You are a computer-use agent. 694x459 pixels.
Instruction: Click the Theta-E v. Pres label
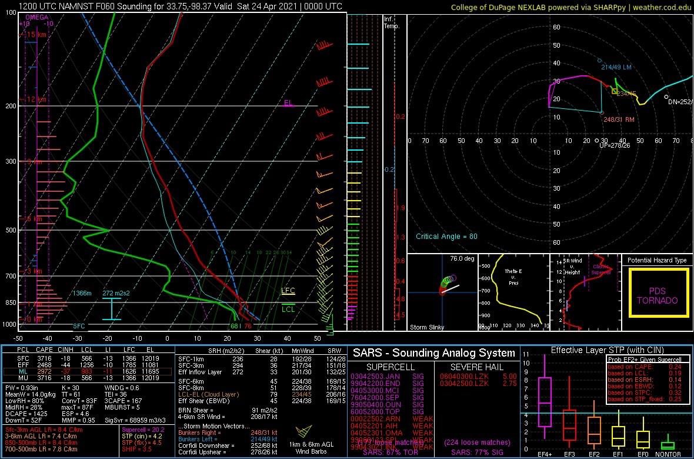(513, 277)
